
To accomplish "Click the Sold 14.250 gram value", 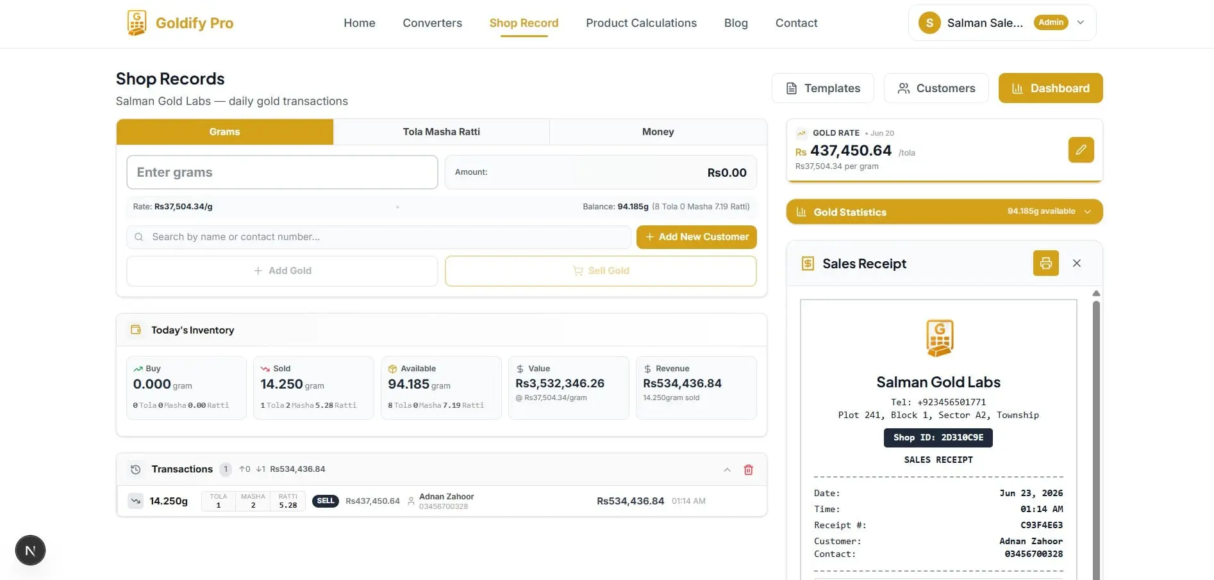I will (292, 384).
